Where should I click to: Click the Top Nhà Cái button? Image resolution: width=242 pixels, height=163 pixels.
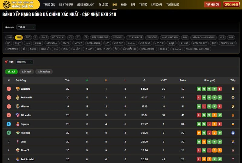[x=212, y=5]
